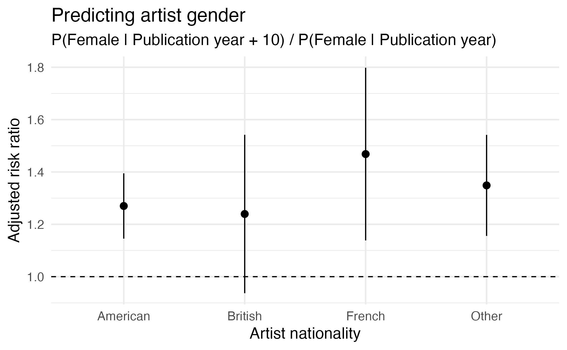
Task: Click the "Artist nationality" x-axis title
Action: 305,334
